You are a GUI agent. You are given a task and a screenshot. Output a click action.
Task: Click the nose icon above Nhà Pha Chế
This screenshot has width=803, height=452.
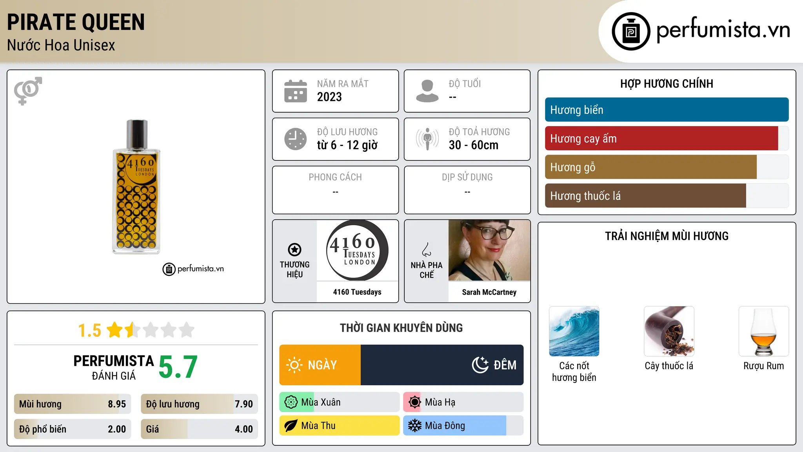click(x=427, y=250)
